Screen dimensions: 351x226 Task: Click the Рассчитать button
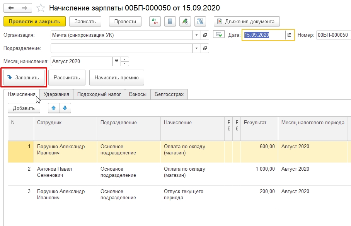coord(67,77)
